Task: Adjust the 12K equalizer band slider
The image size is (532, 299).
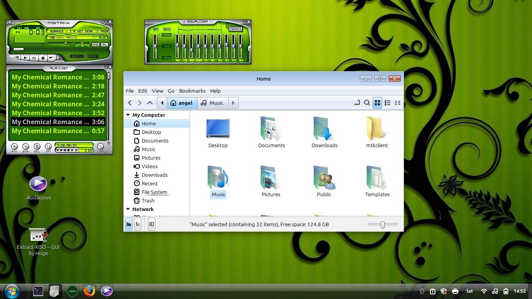Action: 227,46
